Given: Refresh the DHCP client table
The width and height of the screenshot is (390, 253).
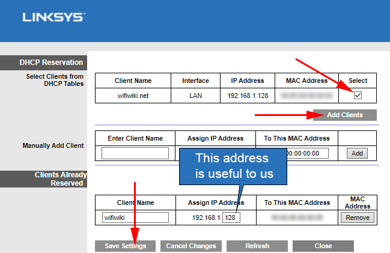Looking at the screenshot, I should [x=257, y=246].
